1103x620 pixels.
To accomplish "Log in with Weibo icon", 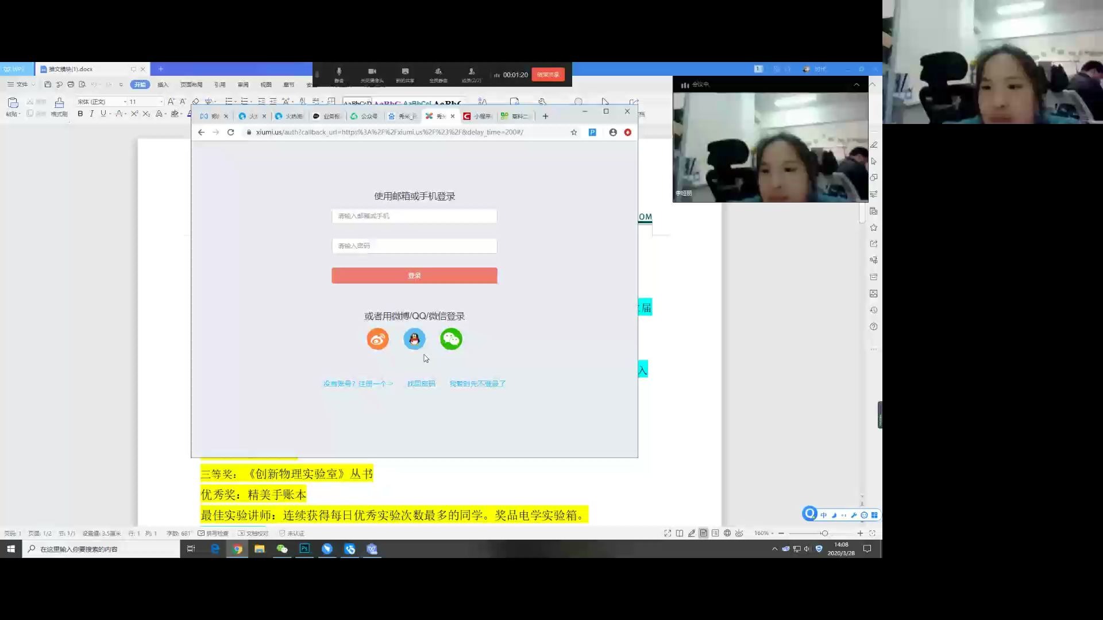I will (377, 339).
